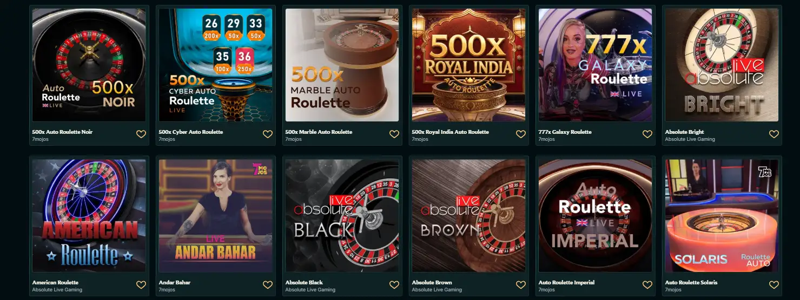800x300 pixels.
Task: Favorite Auto Roulette Imperial via heart
Action: (x=647, y=285)
